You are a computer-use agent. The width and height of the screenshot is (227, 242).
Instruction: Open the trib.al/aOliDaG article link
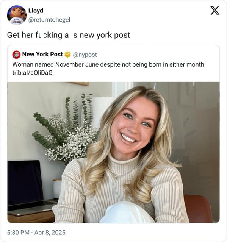coord(33,73)
